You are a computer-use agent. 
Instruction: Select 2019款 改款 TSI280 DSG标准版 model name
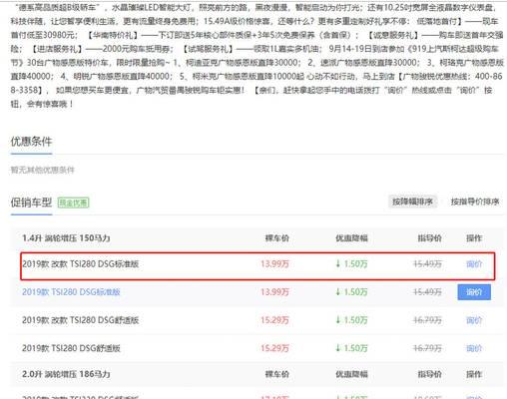(80, 264)
